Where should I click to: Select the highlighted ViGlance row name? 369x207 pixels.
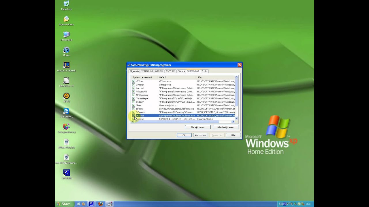(x=140, y=116)
